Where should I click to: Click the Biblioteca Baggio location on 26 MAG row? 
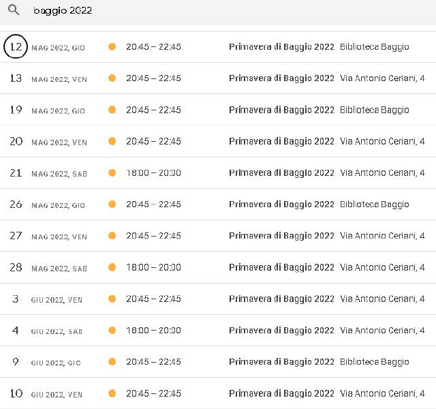[x=374, y=204]
